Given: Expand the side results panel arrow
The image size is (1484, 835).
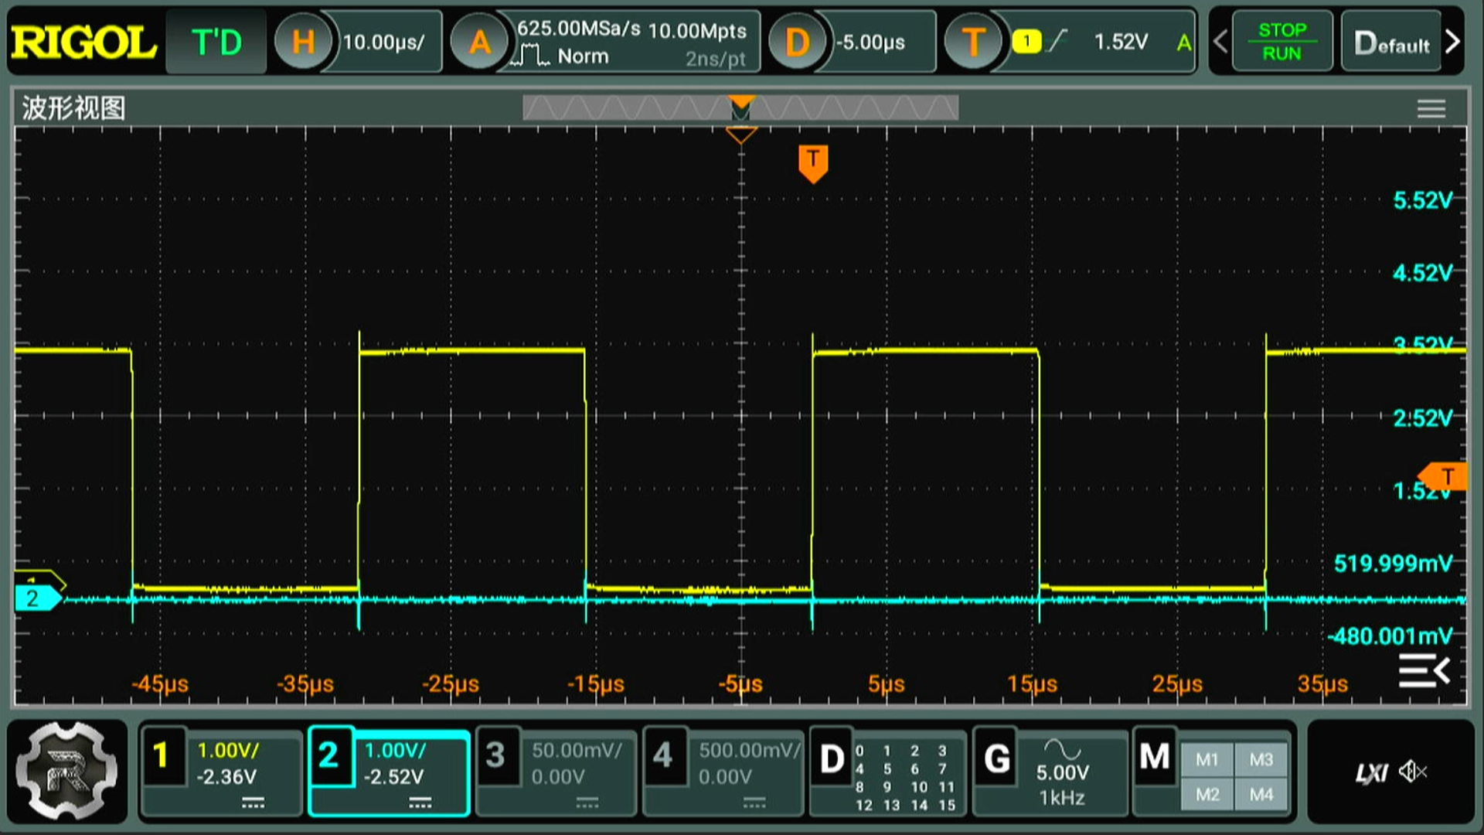Looking at the screenshot, I should point(1424,670).
